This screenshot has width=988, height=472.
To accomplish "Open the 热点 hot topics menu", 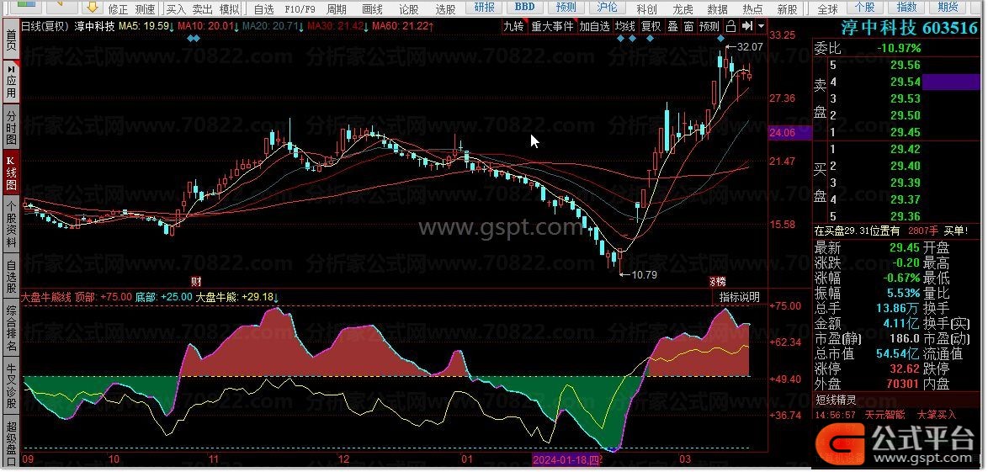I will tap(752, 8).
